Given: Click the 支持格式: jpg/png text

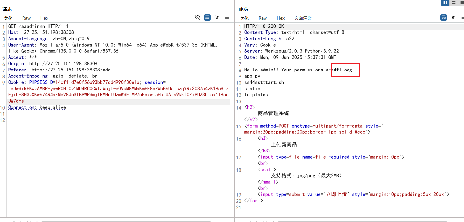Looking at the screenshot, I should pyautogui.click(x=306, y=176).
